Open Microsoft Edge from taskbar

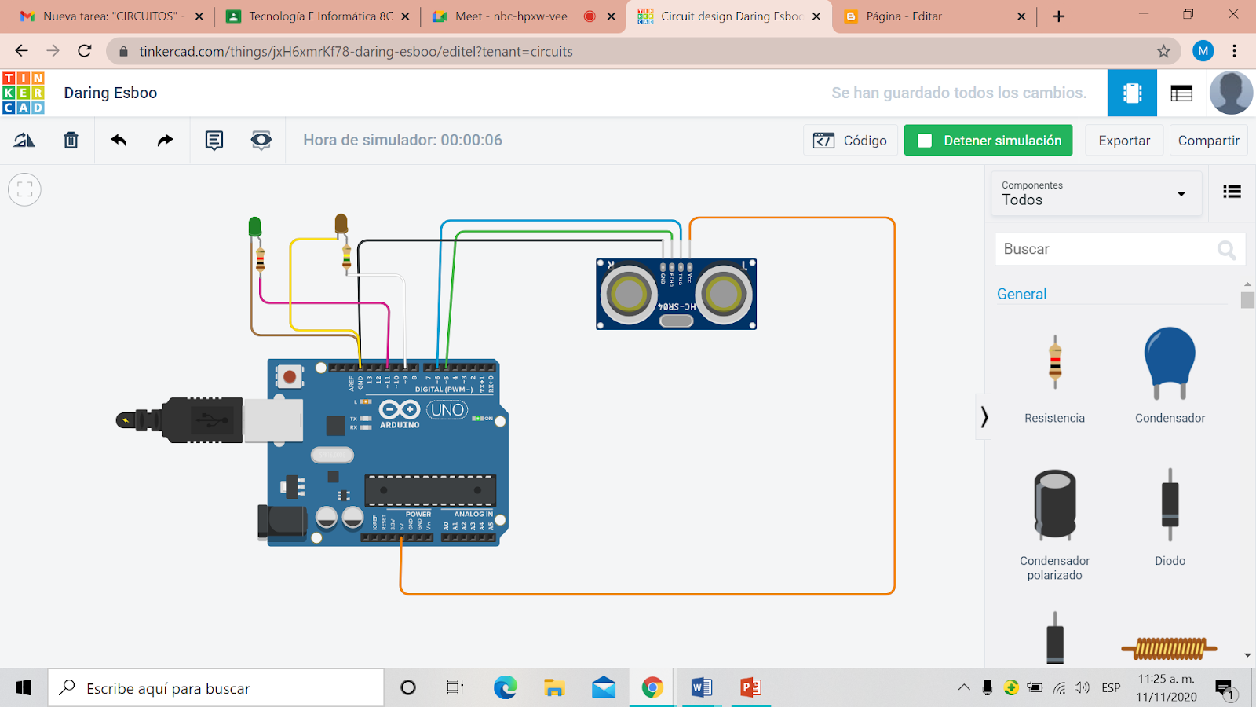point(506,688)
